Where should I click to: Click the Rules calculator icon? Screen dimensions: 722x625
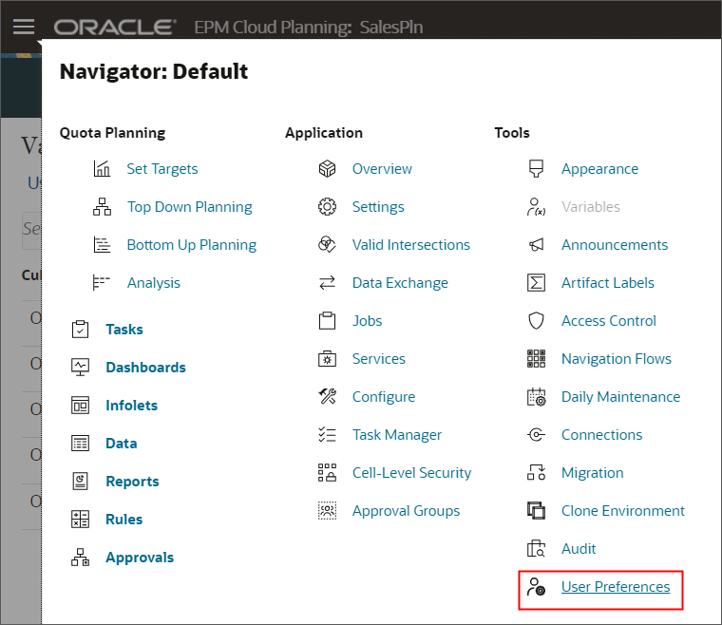click(80, 520)
